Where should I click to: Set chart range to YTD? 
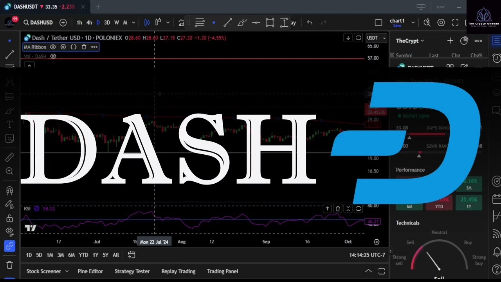tap(83, 255)
